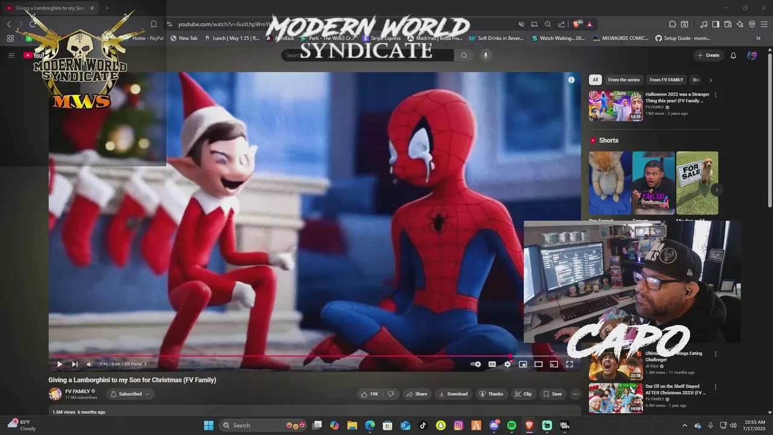Download the current video

[454, 394]
